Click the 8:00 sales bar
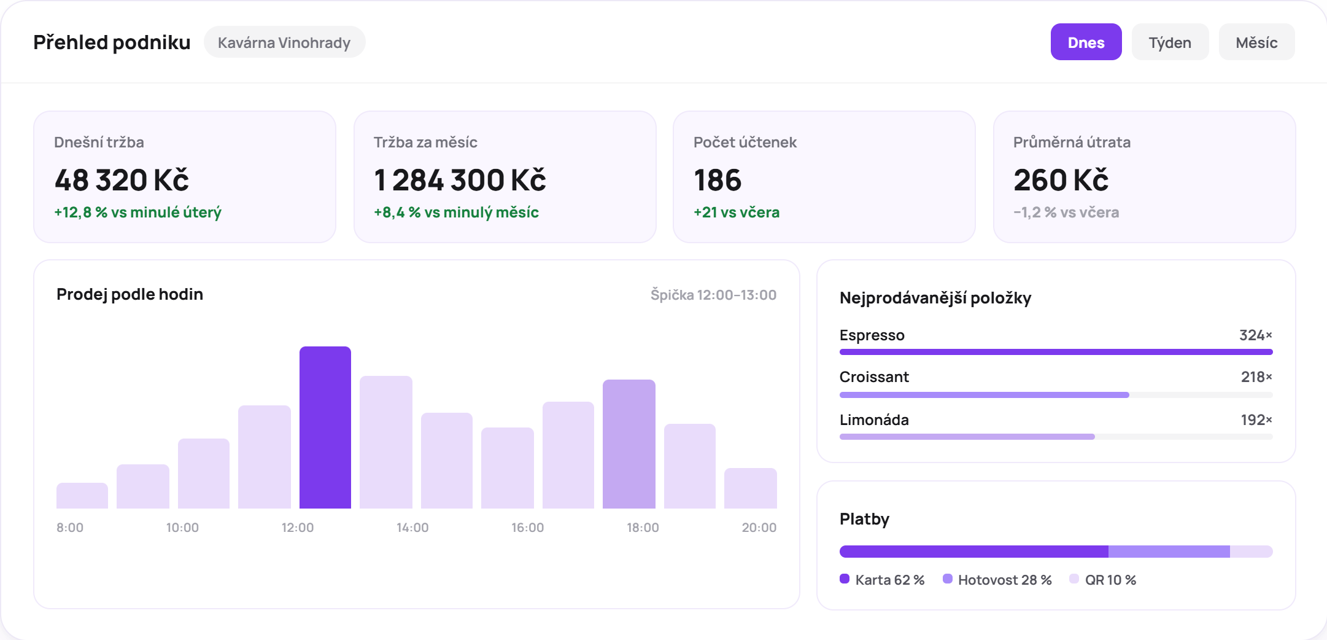 point(82,496)
